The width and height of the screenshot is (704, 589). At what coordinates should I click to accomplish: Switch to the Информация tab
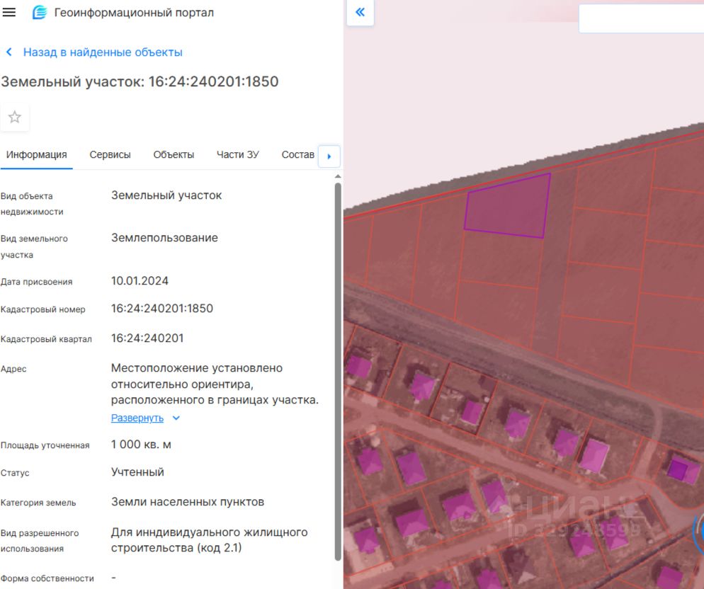[36, 154]
